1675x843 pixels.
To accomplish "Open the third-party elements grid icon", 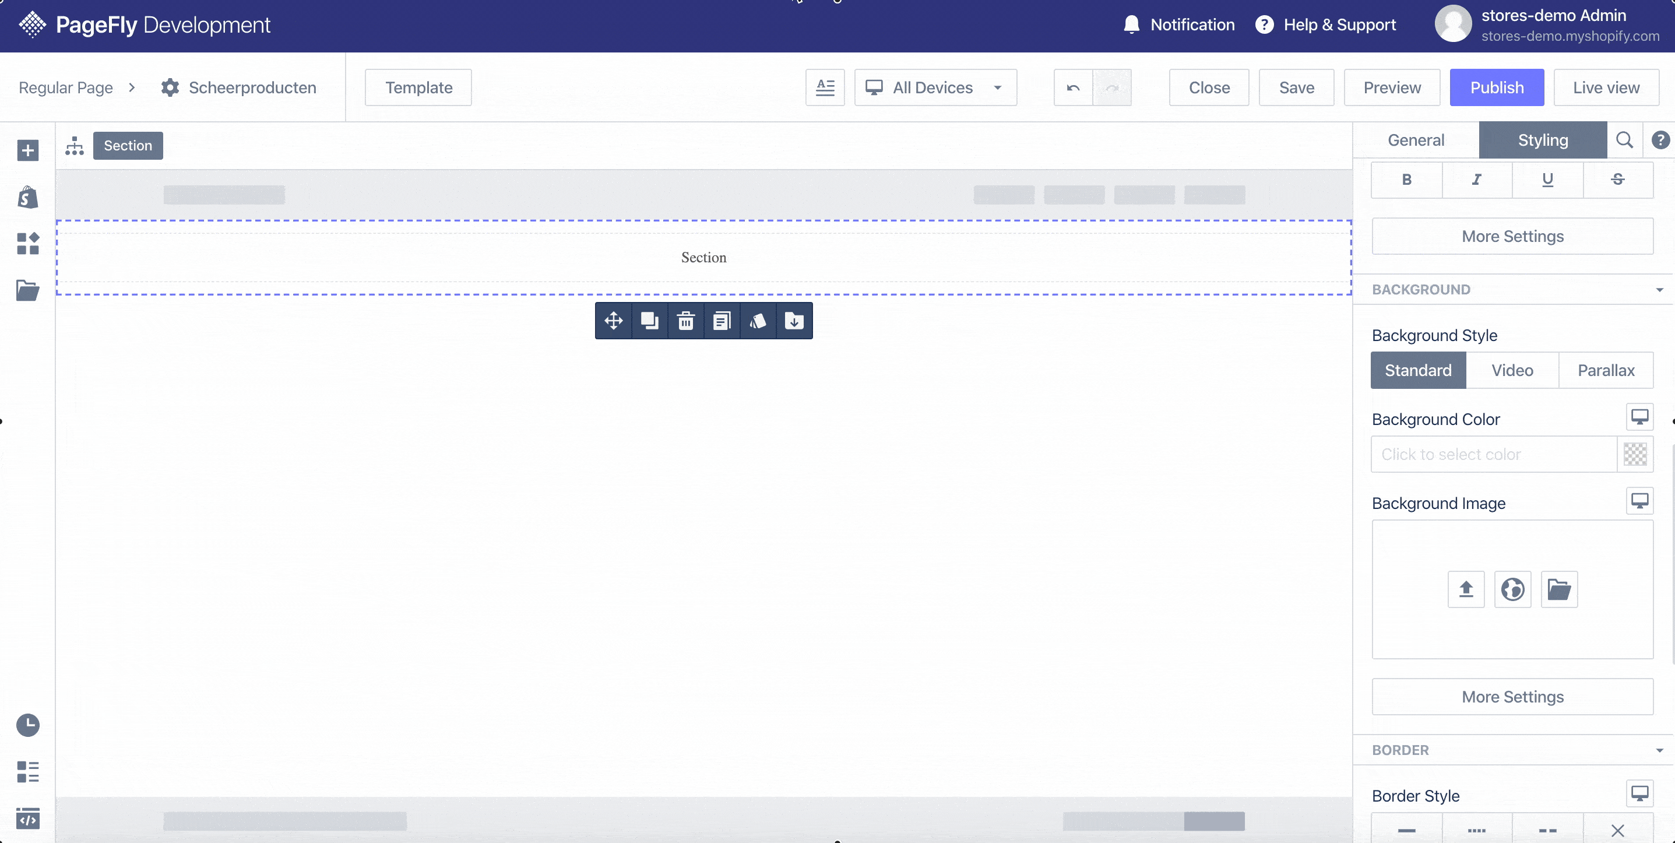I will pos(27,243).
